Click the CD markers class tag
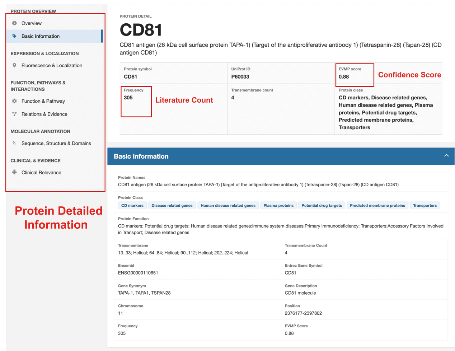The width and height of the screenshot is (455, 351). point(132,206)
